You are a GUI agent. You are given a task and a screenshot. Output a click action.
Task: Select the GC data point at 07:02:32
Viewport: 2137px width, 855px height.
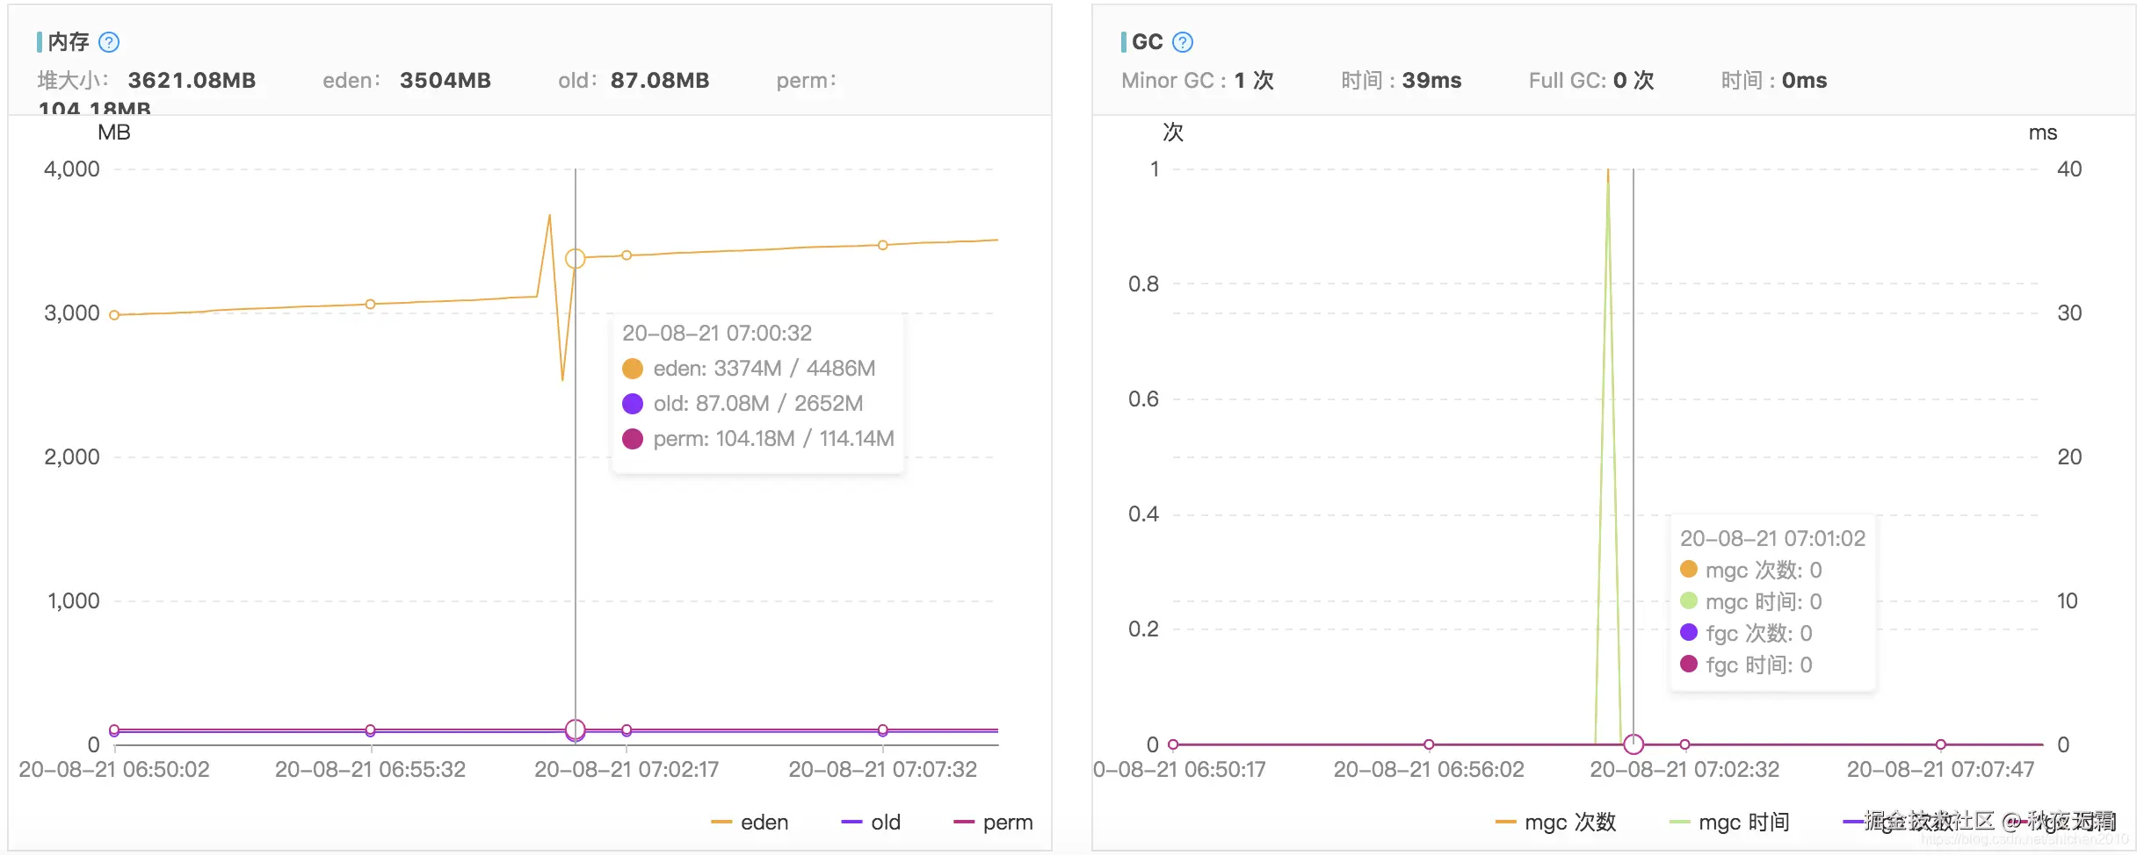[x=1684, y=744]
